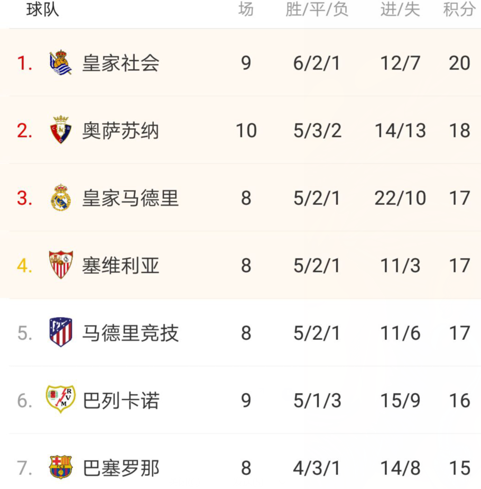Open the FC Barcelona crest
Viewport: 481px width, 489px height.
[61, 467]
